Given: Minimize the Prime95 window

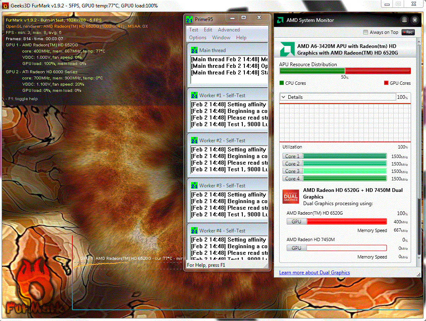Looking at the screenshot, I should tap(232, 18).
